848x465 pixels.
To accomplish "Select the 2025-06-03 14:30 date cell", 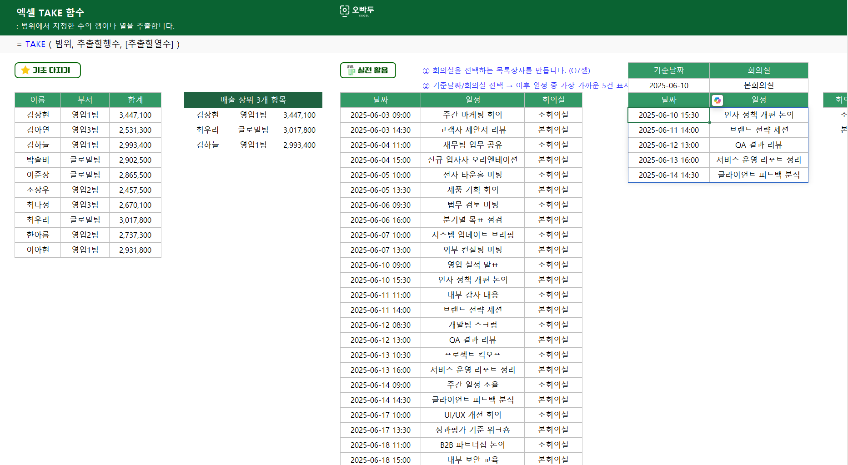I will click(381, 130).
